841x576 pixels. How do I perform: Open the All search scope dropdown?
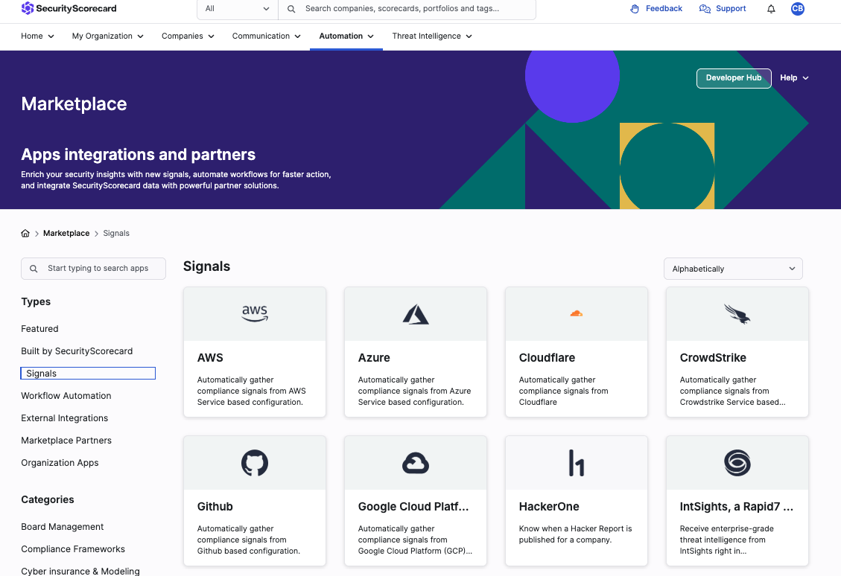[237, 9]
